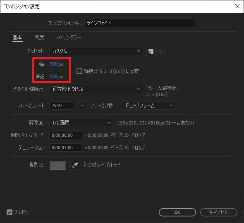This screenshot has width=244, height=223.
Task: Open the preset dropdown showing カスタム
Action: [x=96, y=51]
